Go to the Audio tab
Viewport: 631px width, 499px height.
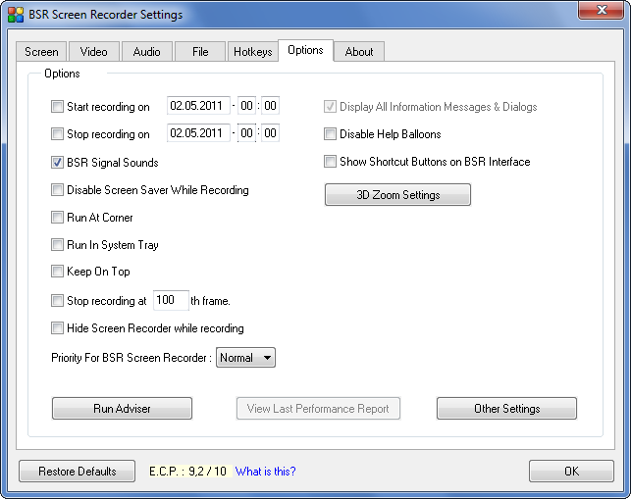point(147,52)
